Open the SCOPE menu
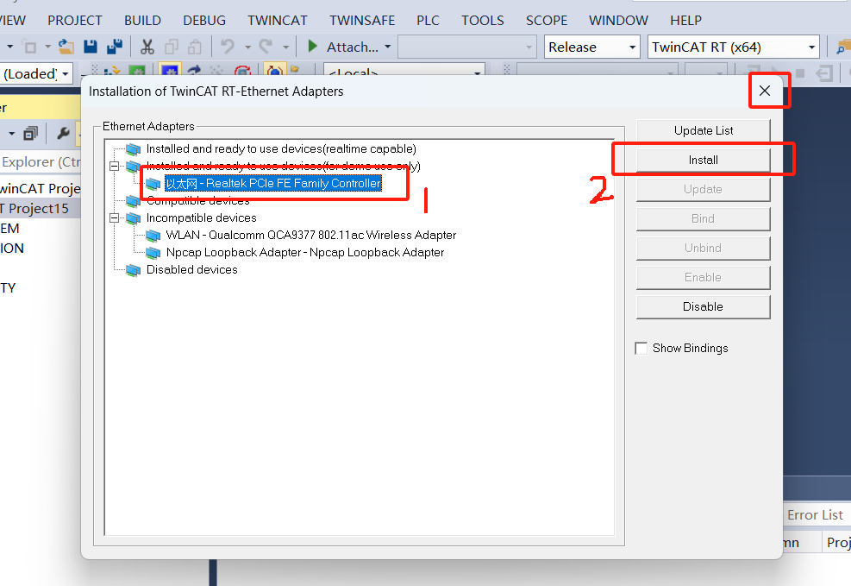 pos(547,21)
